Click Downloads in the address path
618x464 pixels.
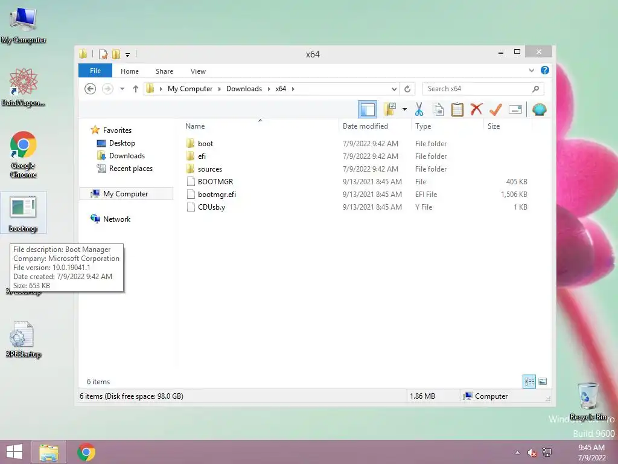pyautogui.click(x=244, y=89)
